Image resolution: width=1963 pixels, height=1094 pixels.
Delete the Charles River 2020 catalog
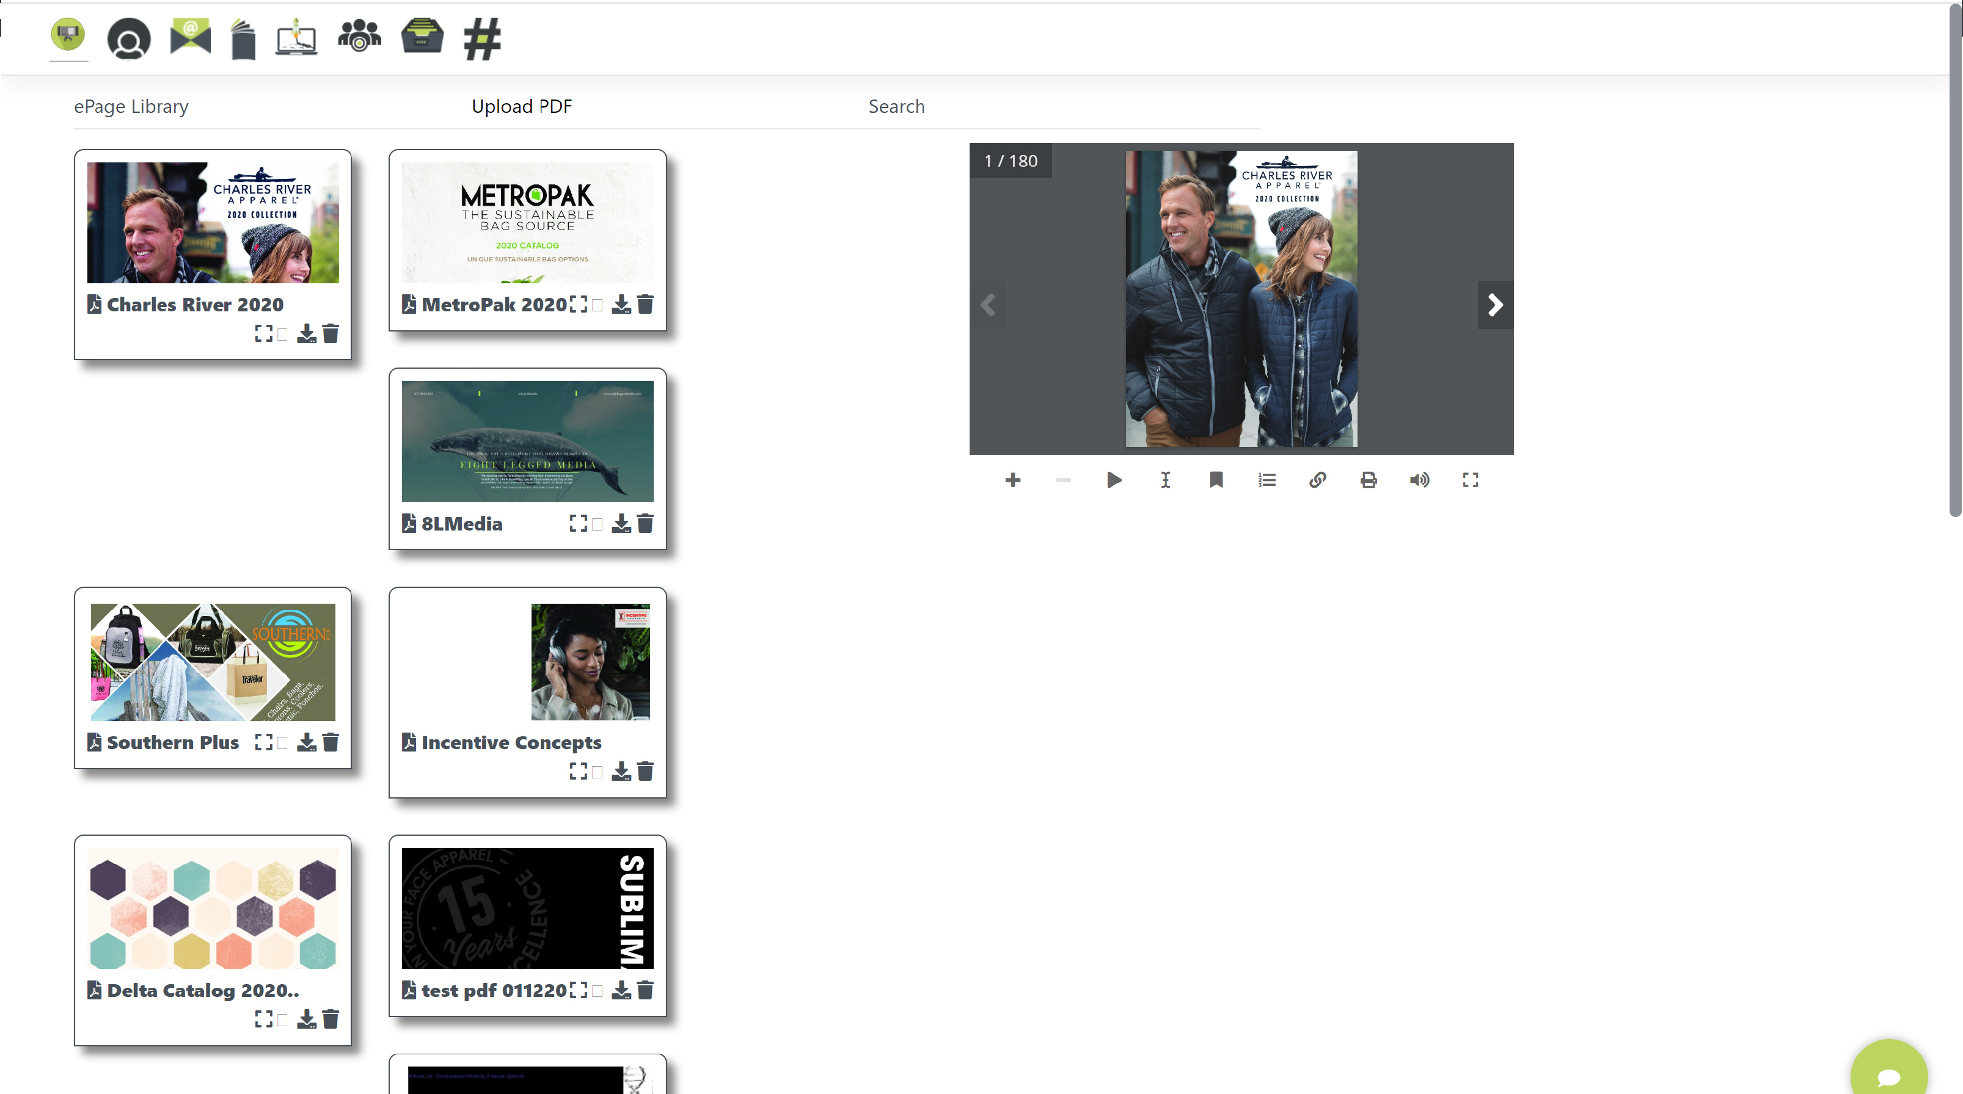(x=331, y=333)
